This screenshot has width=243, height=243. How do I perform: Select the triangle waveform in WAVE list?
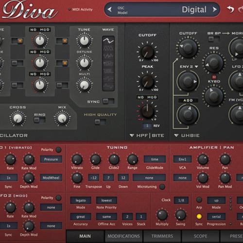point(108,48)
